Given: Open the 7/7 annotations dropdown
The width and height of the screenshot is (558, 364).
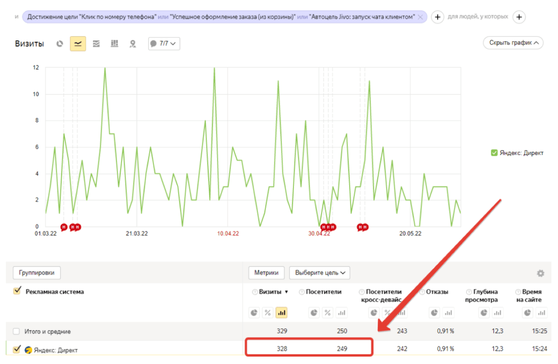Looking at the screenshot, I should coord(164,43).
